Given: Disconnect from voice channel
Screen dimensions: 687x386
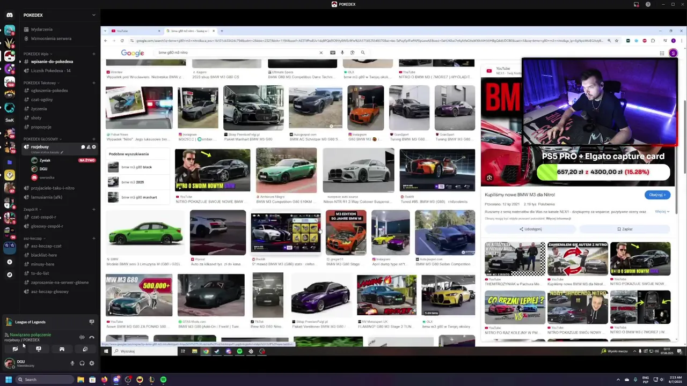Looking at the screenshot, I should click(92, 337).
